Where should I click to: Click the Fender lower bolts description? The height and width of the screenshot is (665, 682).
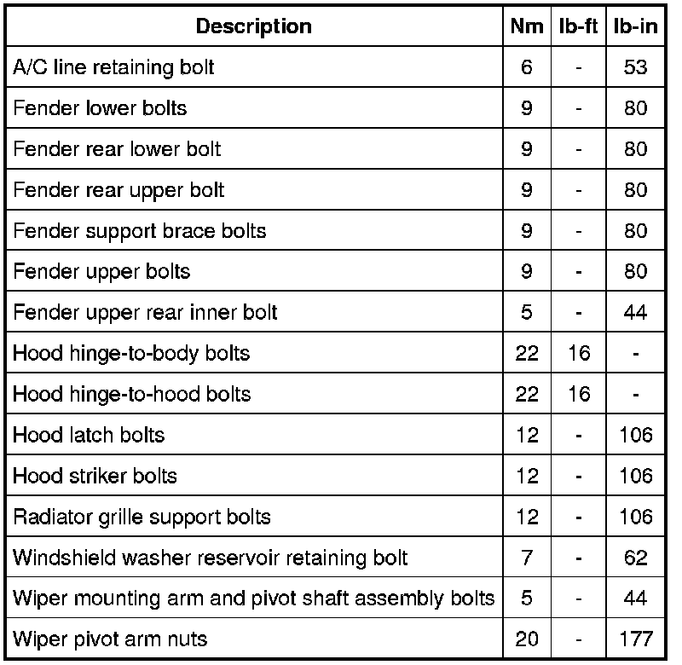tap(100, 108)
